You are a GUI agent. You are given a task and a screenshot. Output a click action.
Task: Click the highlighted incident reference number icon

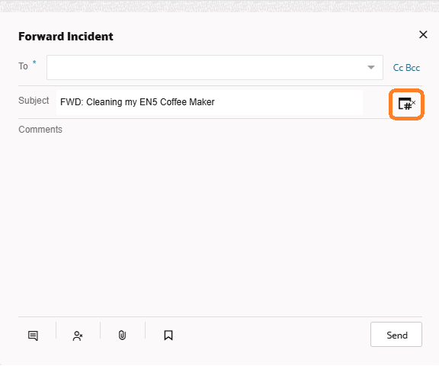(x=406, y=104)
